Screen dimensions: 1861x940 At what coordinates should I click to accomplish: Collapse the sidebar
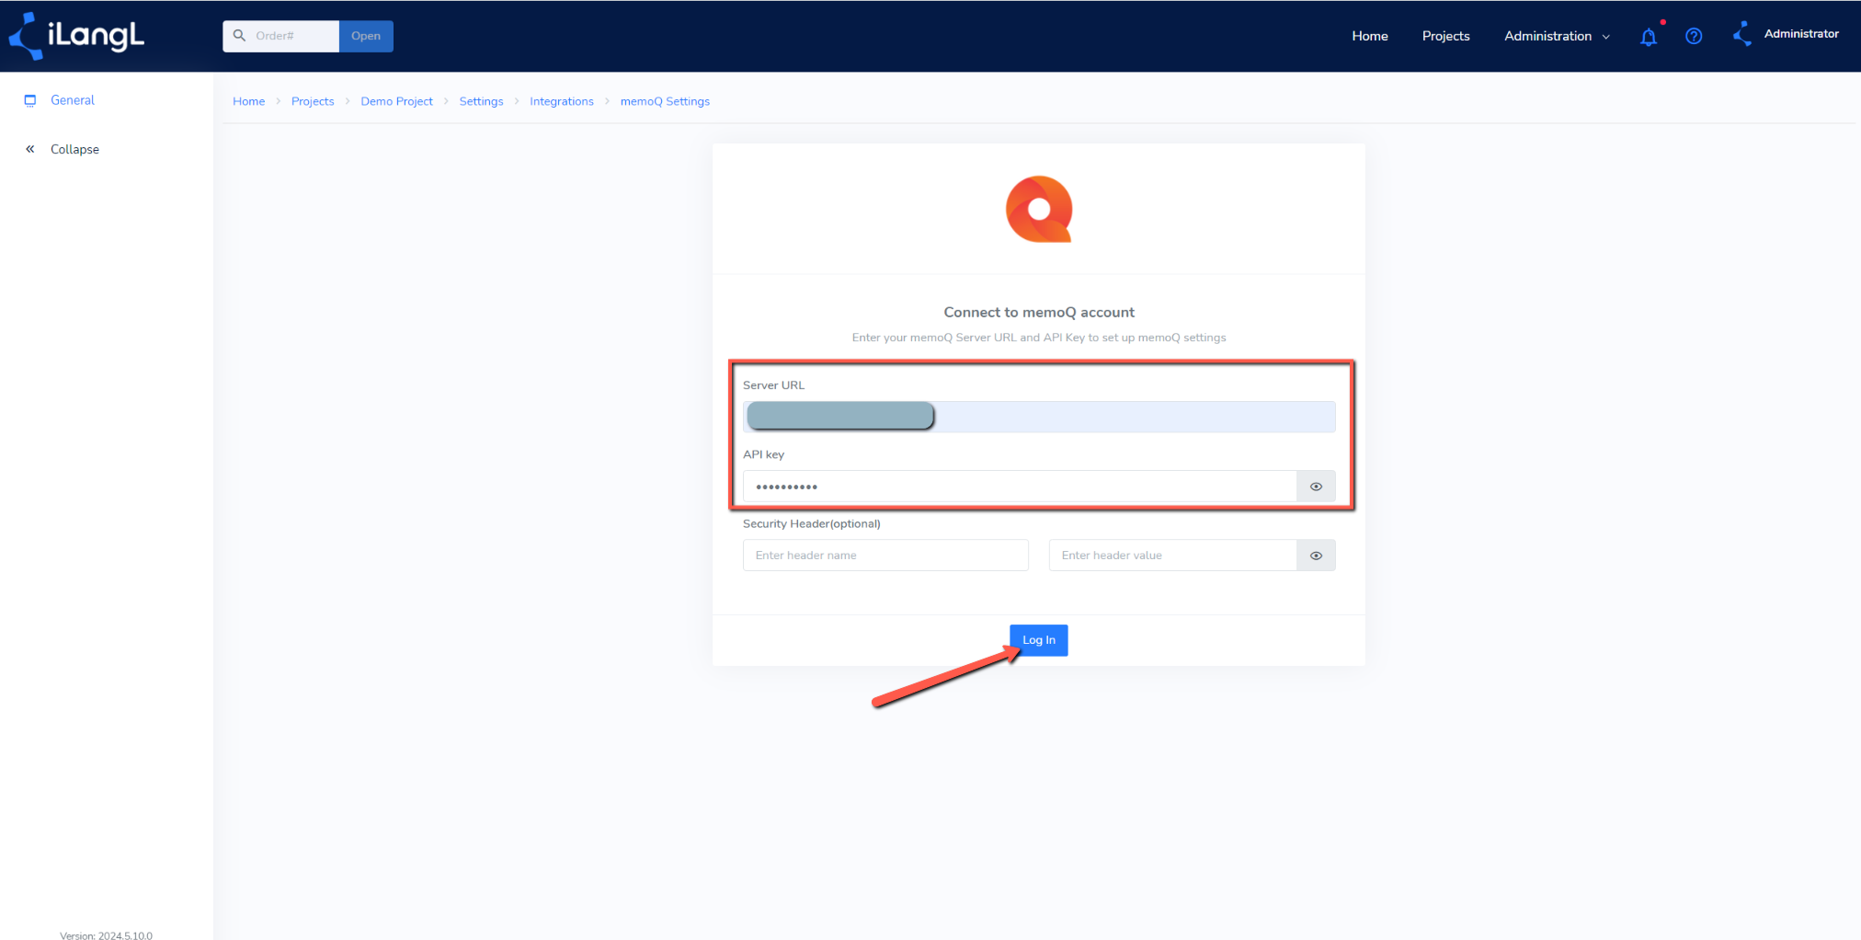pos(74,149)
